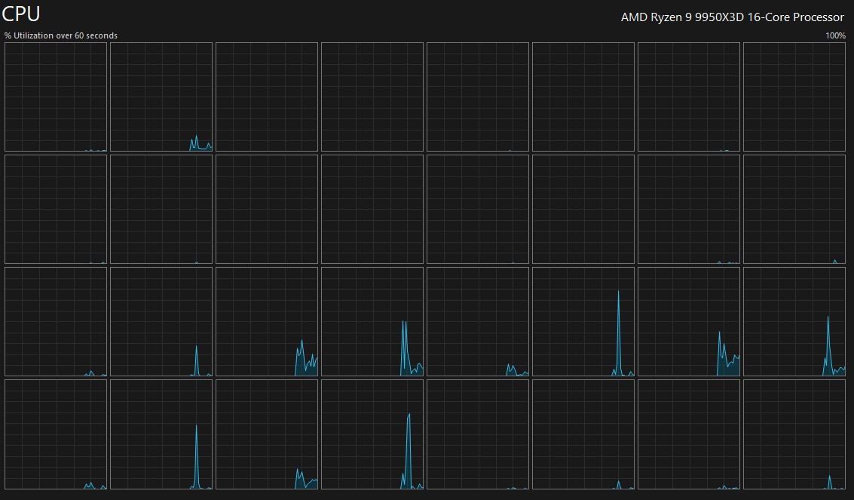Click the AMD Ryzen 9 9950X3D processor name
Screen dimensions: 854x500
(x=732, y=17)
